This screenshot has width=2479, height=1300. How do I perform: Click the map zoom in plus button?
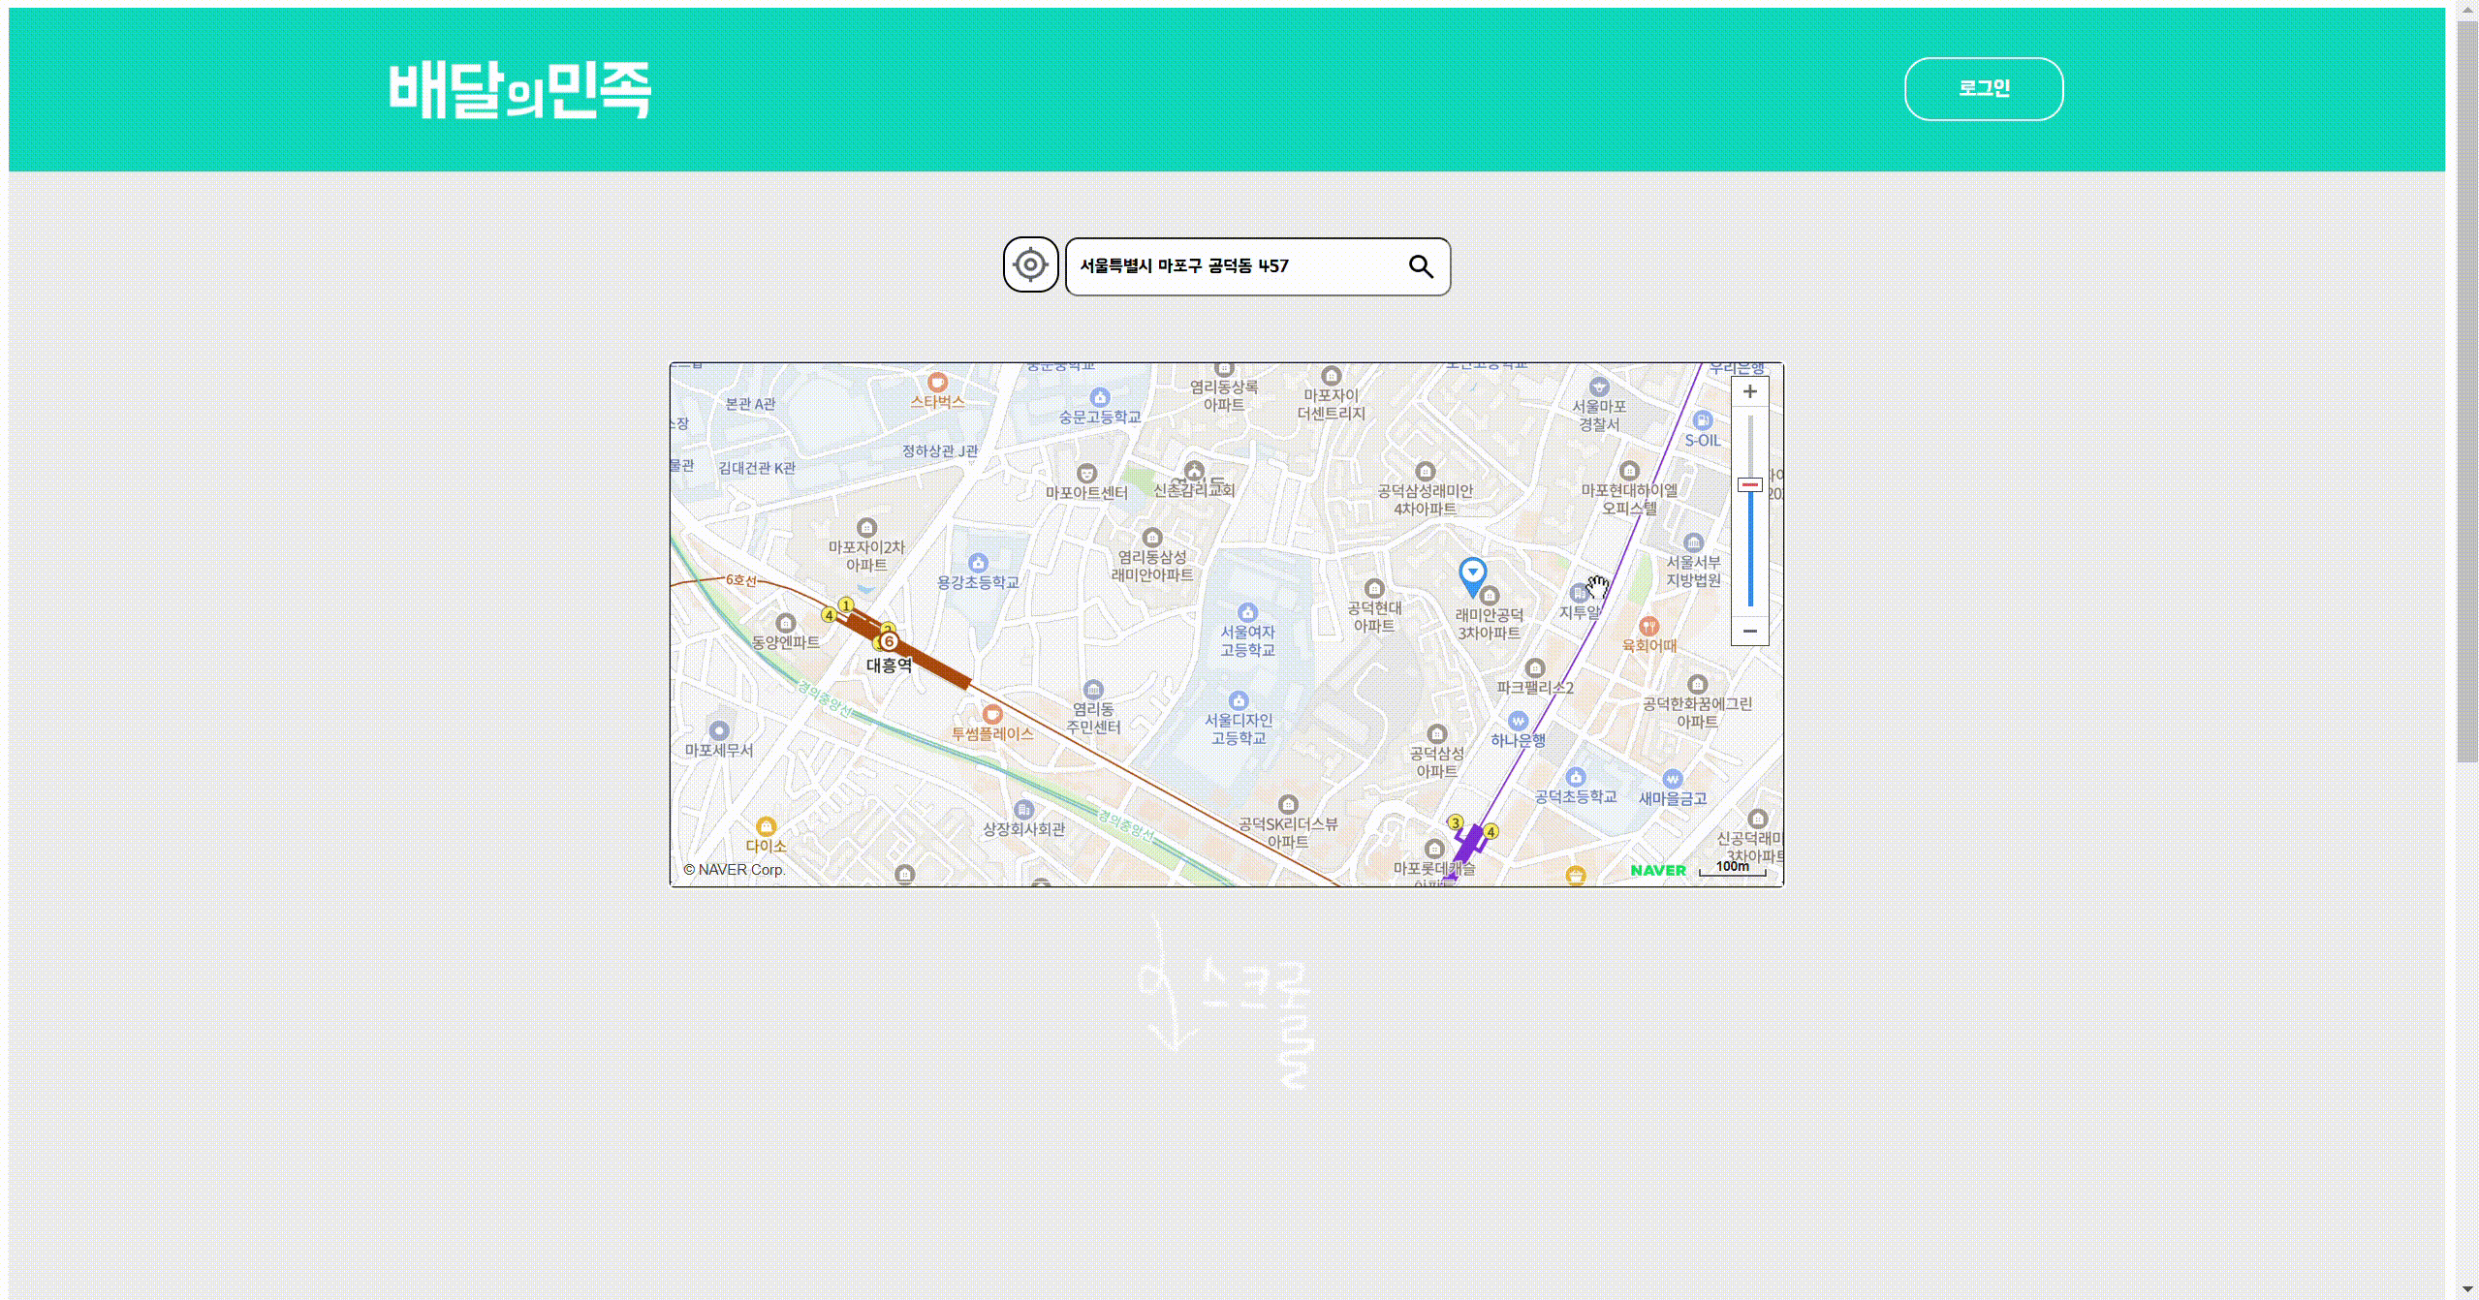pyautogui.click(x=1749, y=392)
